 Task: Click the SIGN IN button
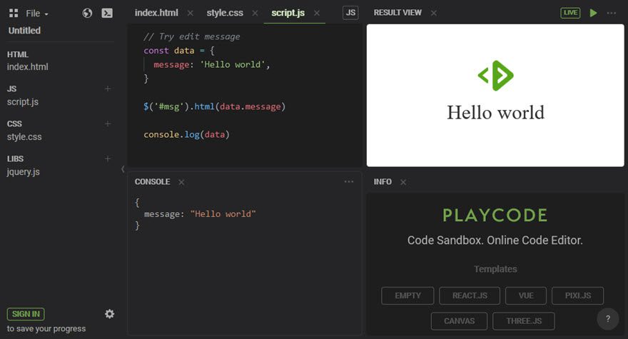pyautogui.click(x=26, y=314)
